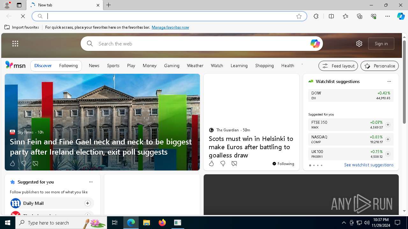The height and width of the screenshot is (229, 408).
Task: Go to the msn logo home
Action: [15, 65]
